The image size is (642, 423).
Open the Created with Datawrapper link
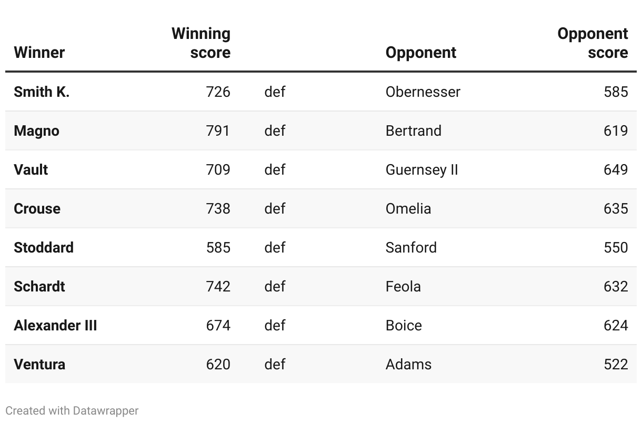tap(72, 411)
